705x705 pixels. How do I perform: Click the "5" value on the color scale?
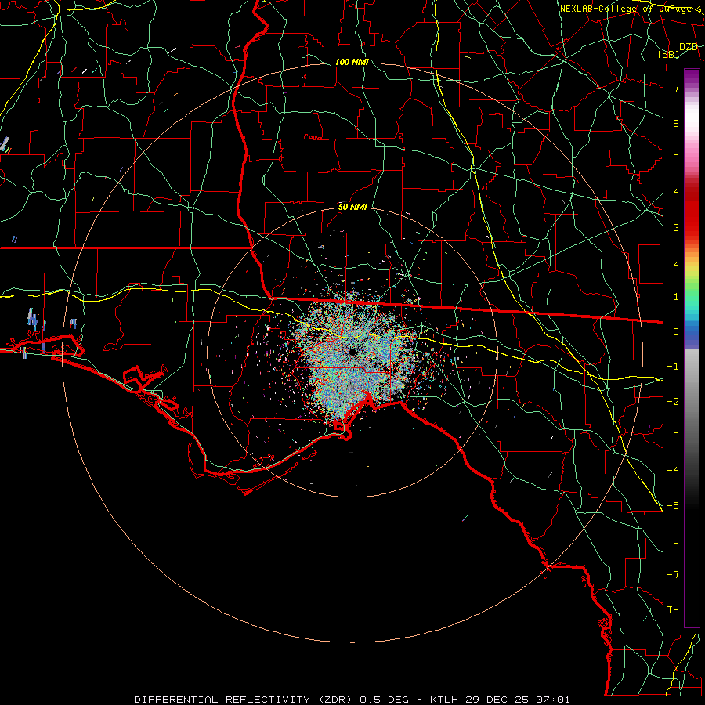(x=676, y=157)
